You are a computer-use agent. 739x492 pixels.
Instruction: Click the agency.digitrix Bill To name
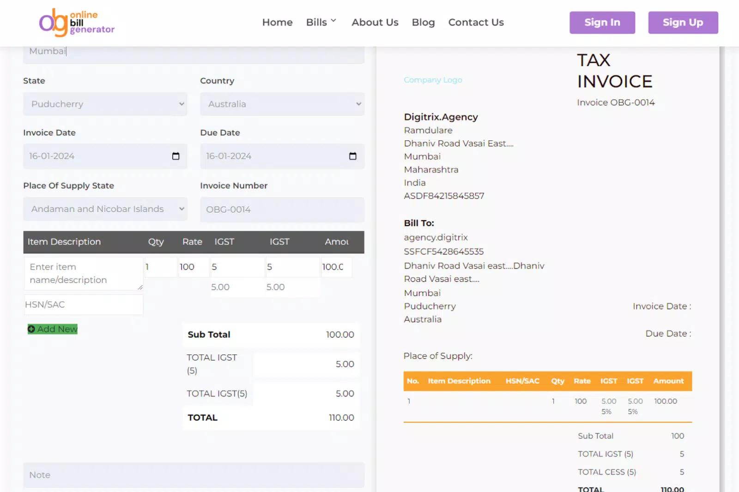pyautogui.click(x=436, y=237)
